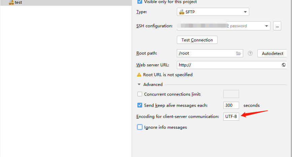The image size is (292, 157).
Task: Check the Ignore info messages option
Action: tap(140, 127)
